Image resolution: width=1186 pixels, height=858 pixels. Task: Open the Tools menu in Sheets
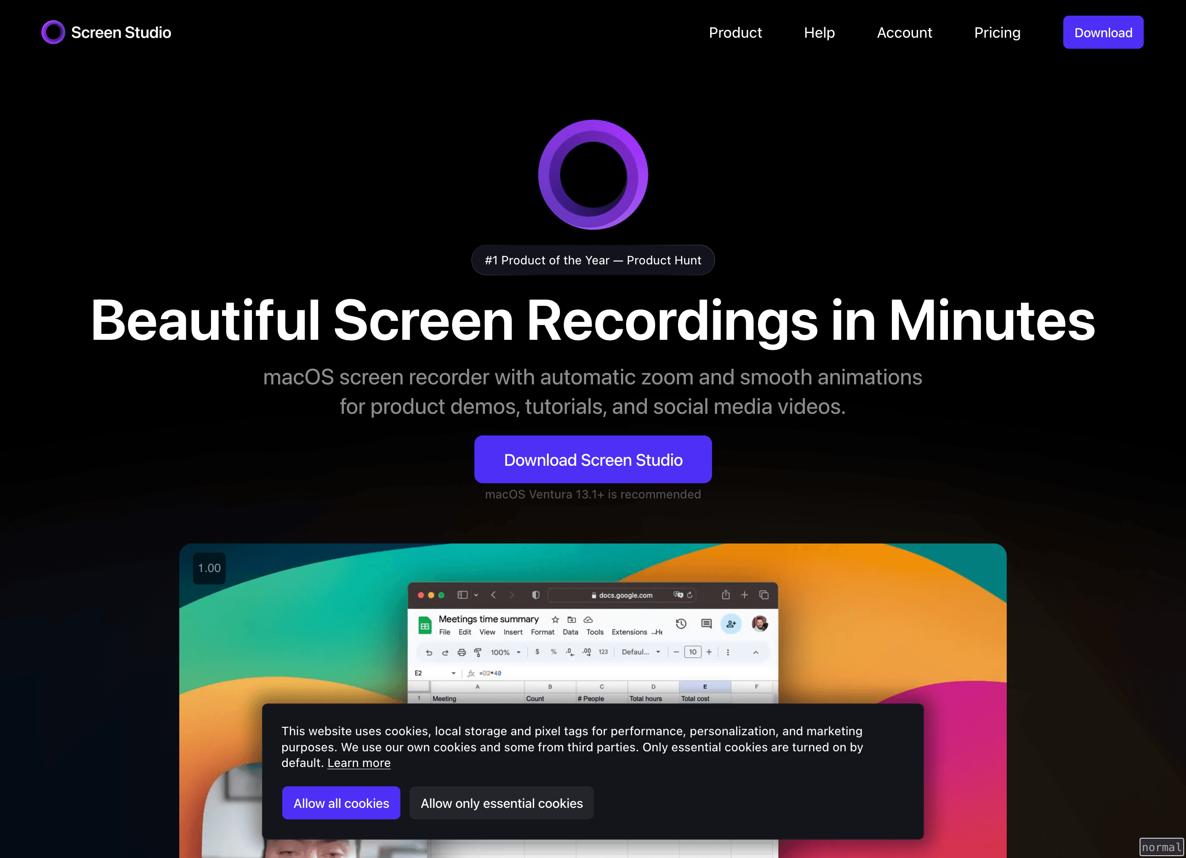click(595, 632)
